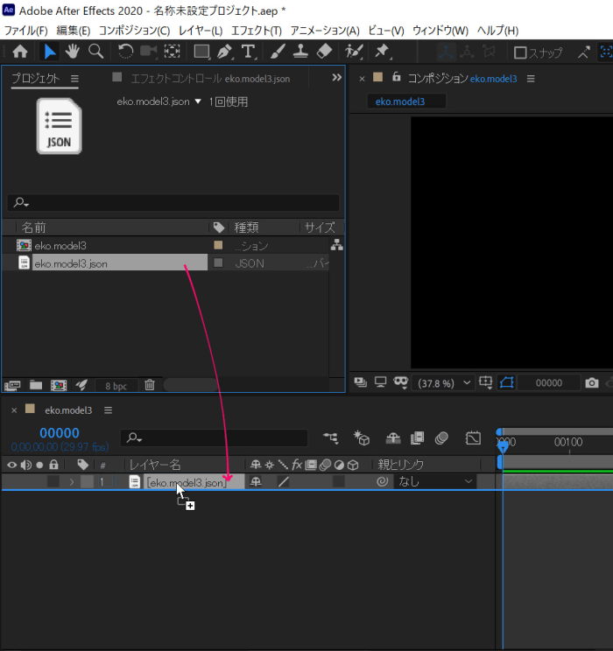Click label color swatch of eko.model3 item
Screen dimensions: 613x651
[x=218, y=245]
